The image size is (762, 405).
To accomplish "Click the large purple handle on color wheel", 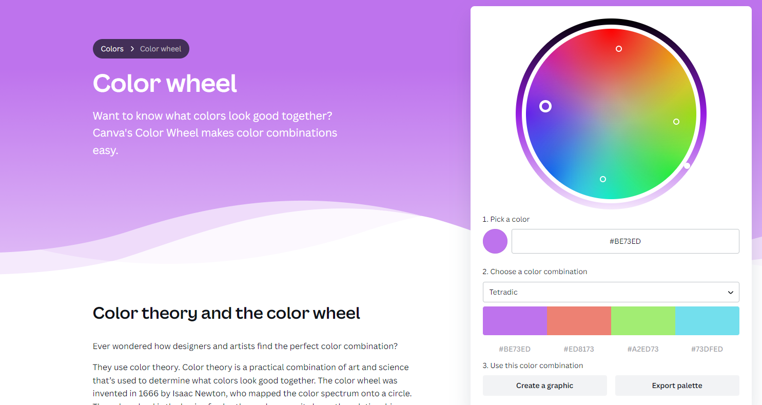I will tap(545, 106).
